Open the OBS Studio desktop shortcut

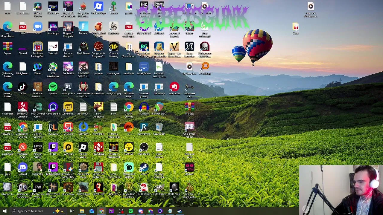tap(144, 148)
